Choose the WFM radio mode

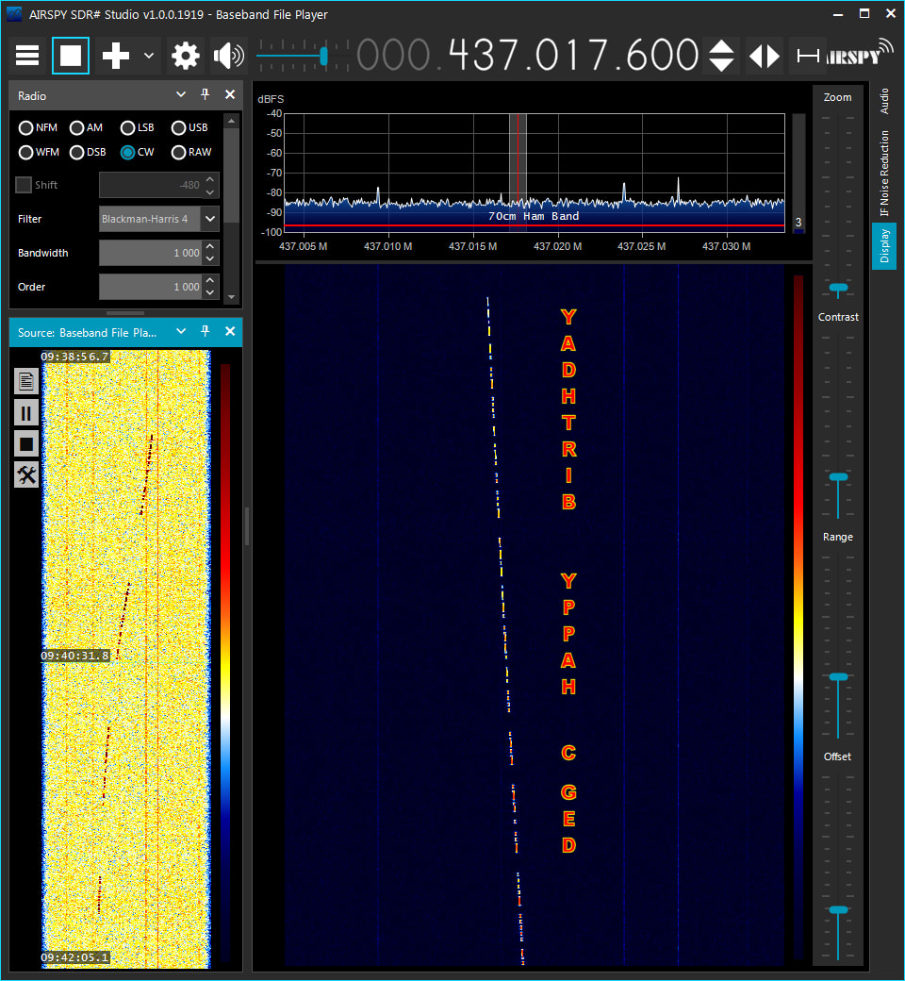coord(26,152)
